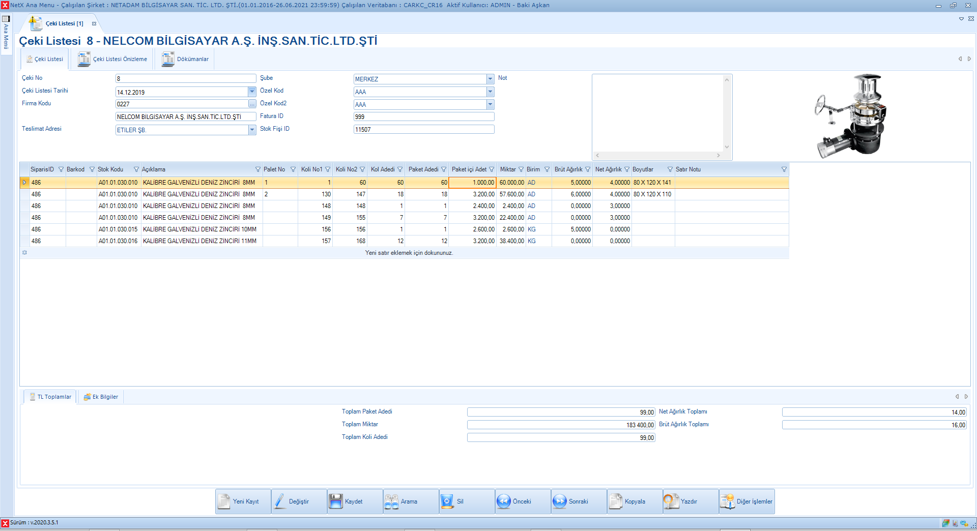Click Diğer İşlemler button
This screenshot has width=977, height=531.
[747, 501]
